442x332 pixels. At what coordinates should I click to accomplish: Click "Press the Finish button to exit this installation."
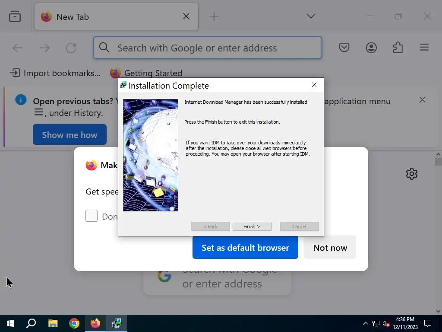click(232, 122)
